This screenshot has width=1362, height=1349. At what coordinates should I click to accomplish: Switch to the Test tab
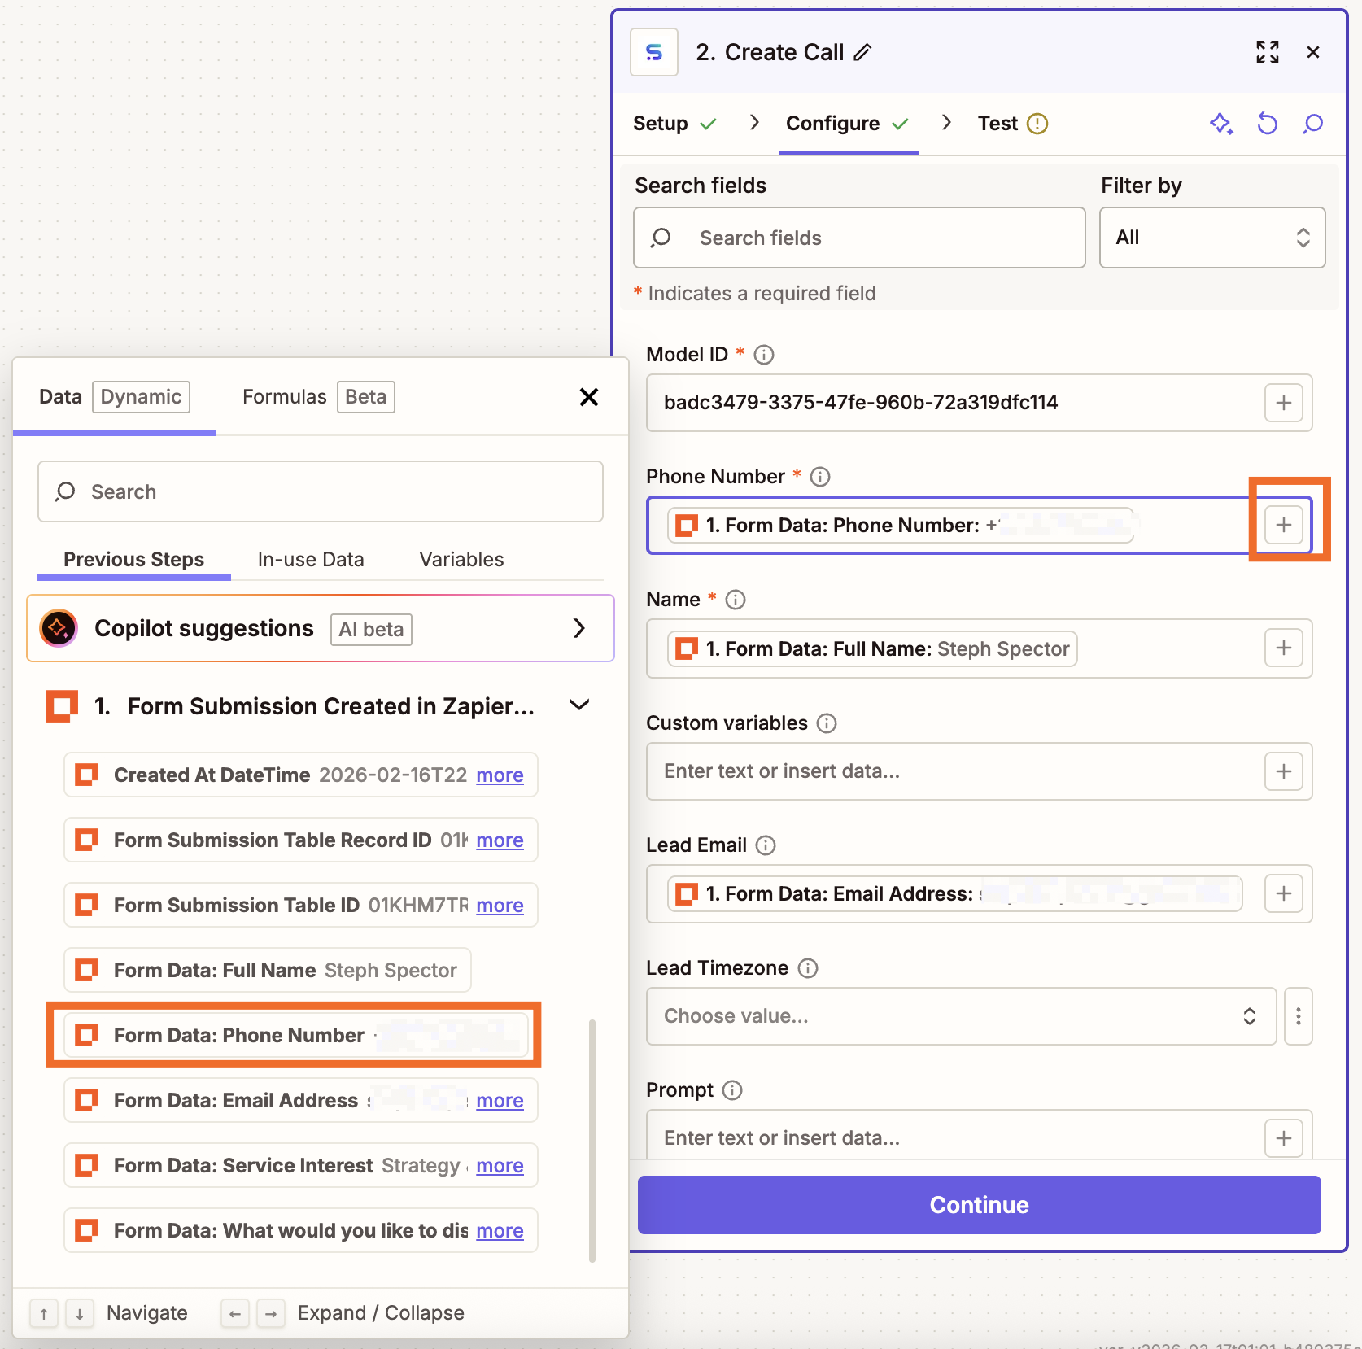click(x=999, y=123)
